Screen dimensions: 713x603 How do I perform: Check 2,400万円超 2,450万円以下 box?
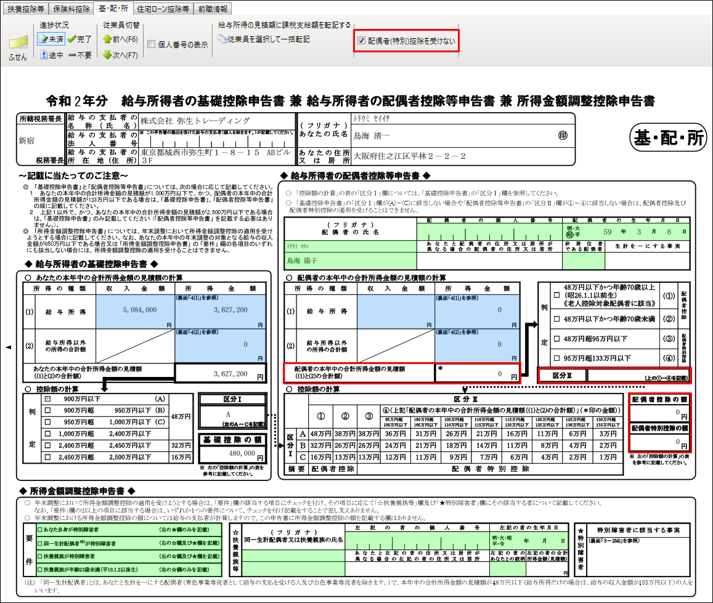point(47,446)
